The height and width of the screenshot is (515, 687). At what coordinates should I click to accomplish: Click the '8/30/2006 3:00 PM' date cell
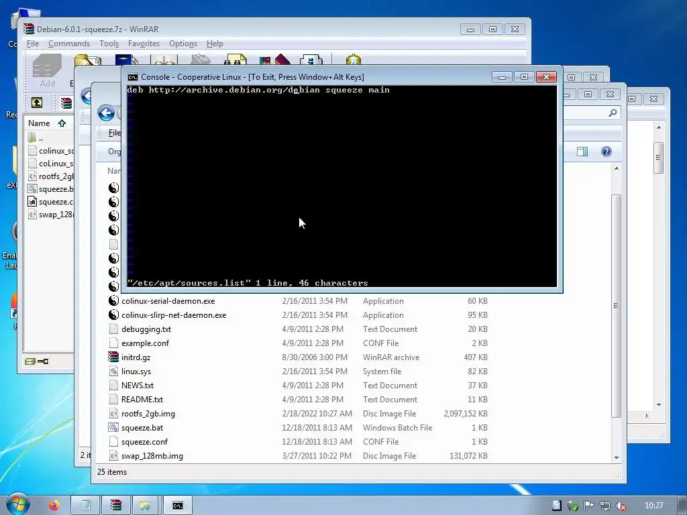pyautogui.click(x=315, y=357)
